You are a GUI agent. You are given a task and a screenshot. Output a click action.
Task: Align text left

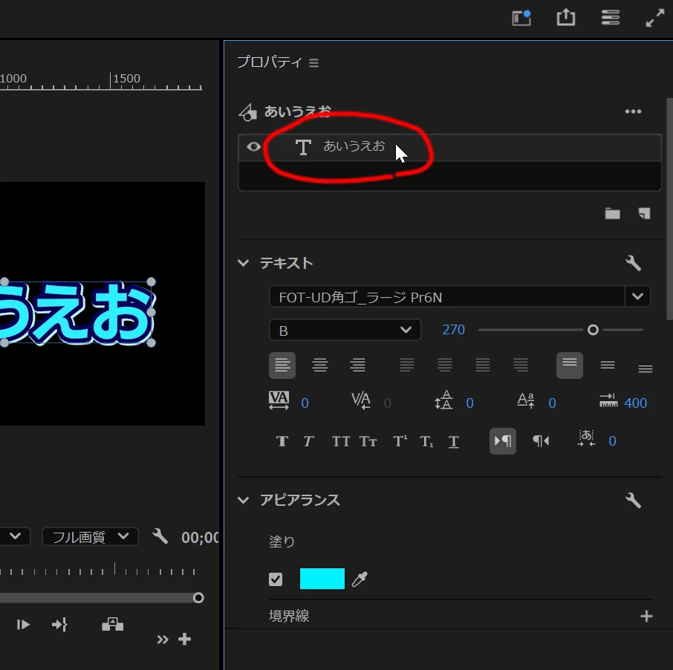(282, 365)
